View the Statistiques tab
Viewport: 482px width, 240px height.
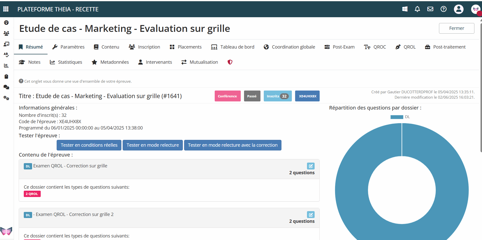(x=66, y=62)
